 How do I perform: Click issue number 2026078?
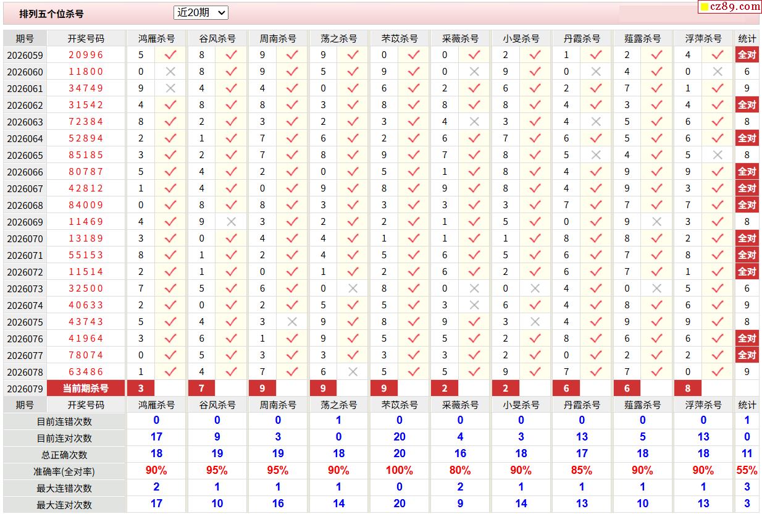click(x=25, y=372)
